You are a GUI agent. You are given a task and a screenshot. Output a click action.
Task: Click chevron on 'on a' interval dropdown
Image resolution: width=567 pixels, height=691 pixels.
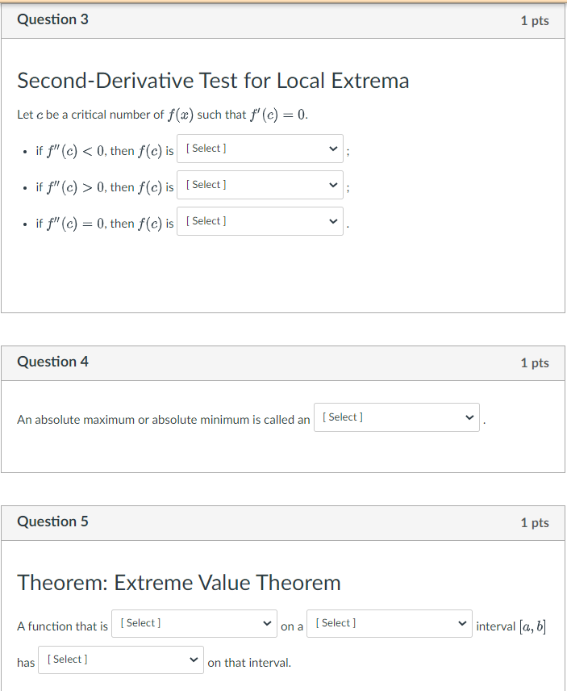461,623
